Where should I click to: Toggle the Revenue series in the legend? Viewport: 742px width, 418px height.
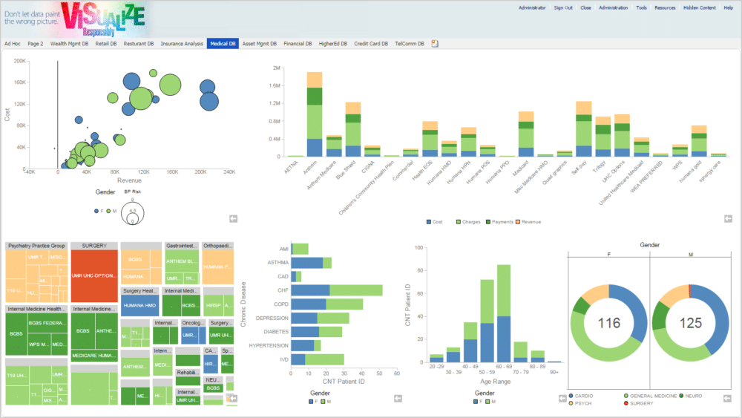click(527, 221)
